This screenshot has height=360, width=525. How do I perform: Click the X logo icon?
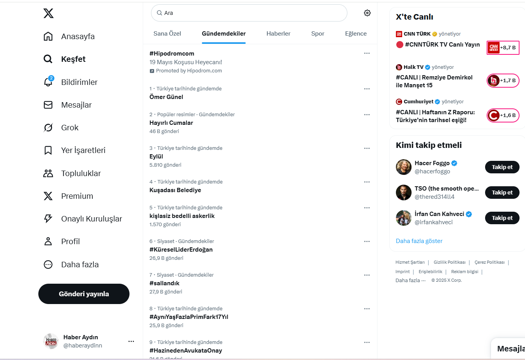49,14
